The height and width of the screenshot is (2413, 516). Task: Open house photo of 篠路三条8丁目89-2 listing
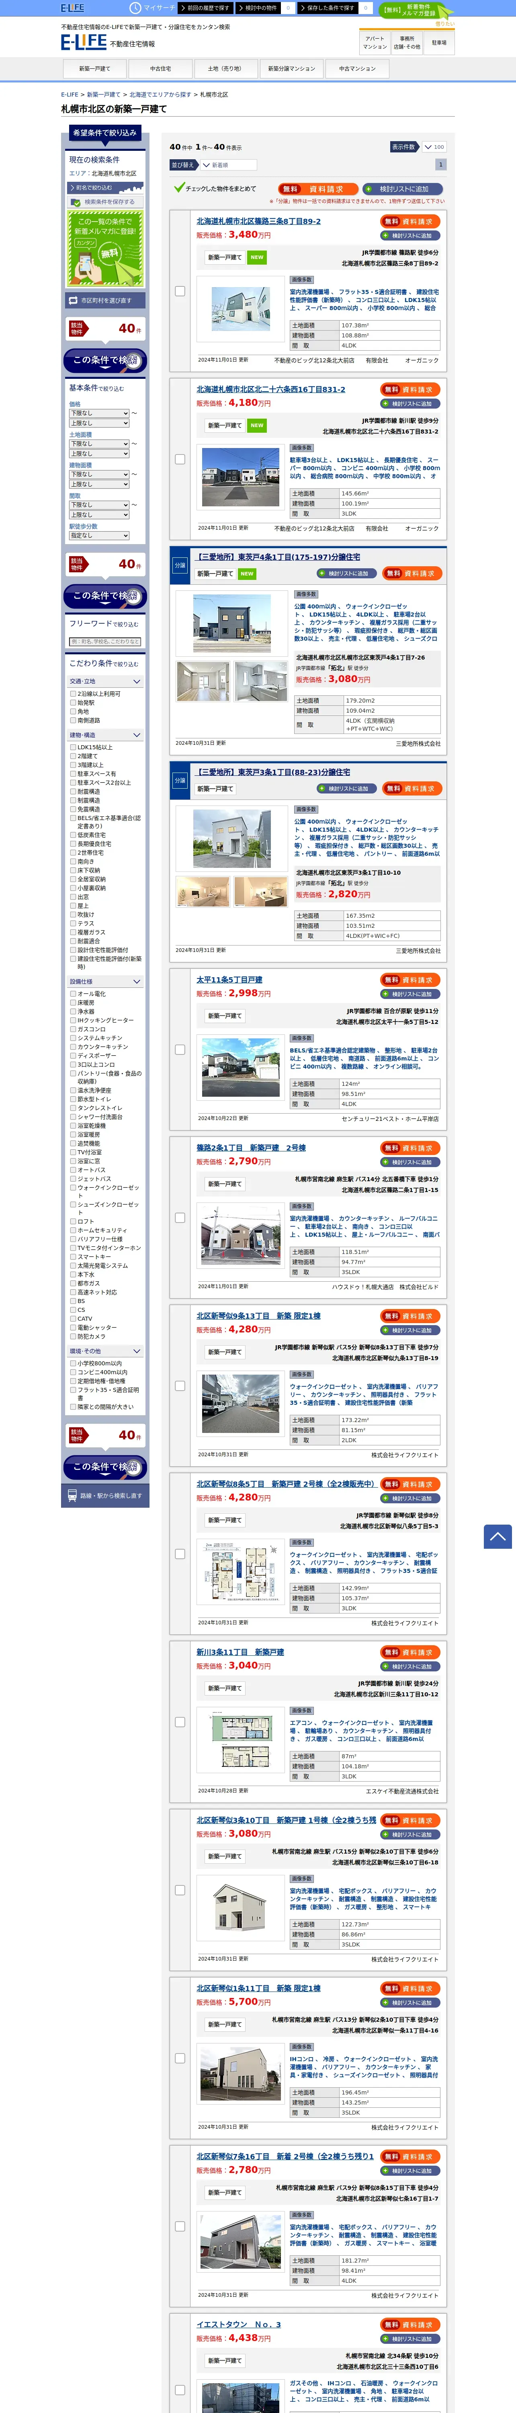tap(241, 309)
